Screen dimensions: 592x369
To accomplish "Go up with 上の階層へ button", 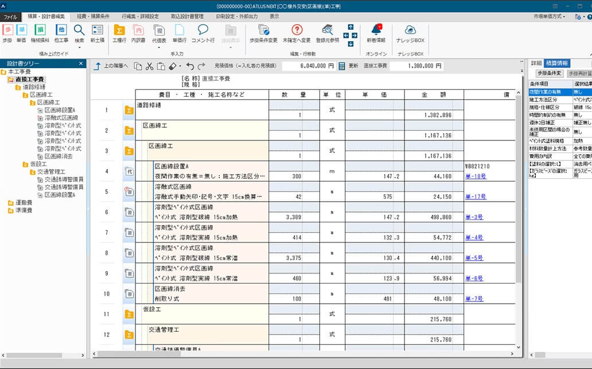I will [x=111, y=66].
